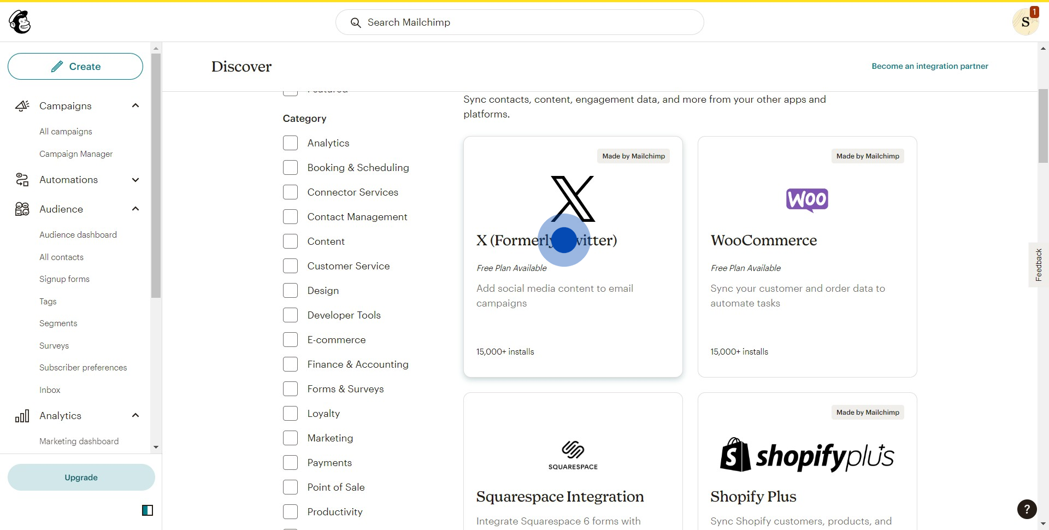Enable the Booking & Scheduling filter

click(x=290, y=168)
